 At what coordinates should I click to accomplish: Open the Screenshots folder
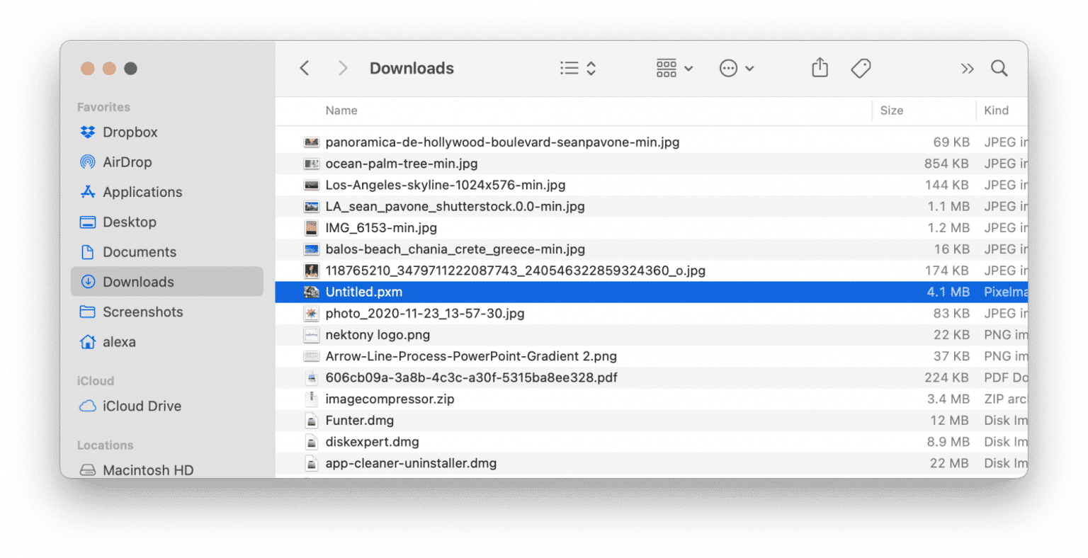point(143,312)
